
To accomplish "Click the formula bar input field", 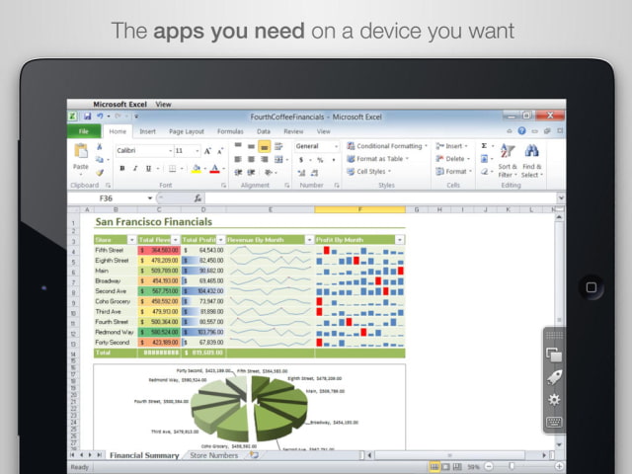I will 380,198.
